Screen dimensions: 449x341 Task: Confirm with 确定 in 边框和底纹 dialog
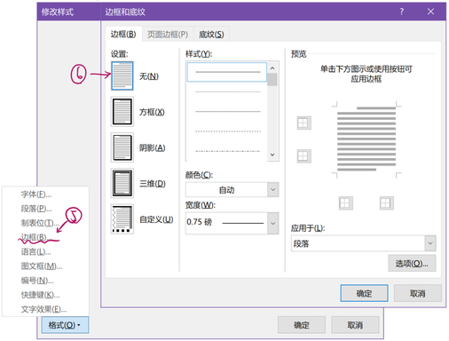point(364,293)
